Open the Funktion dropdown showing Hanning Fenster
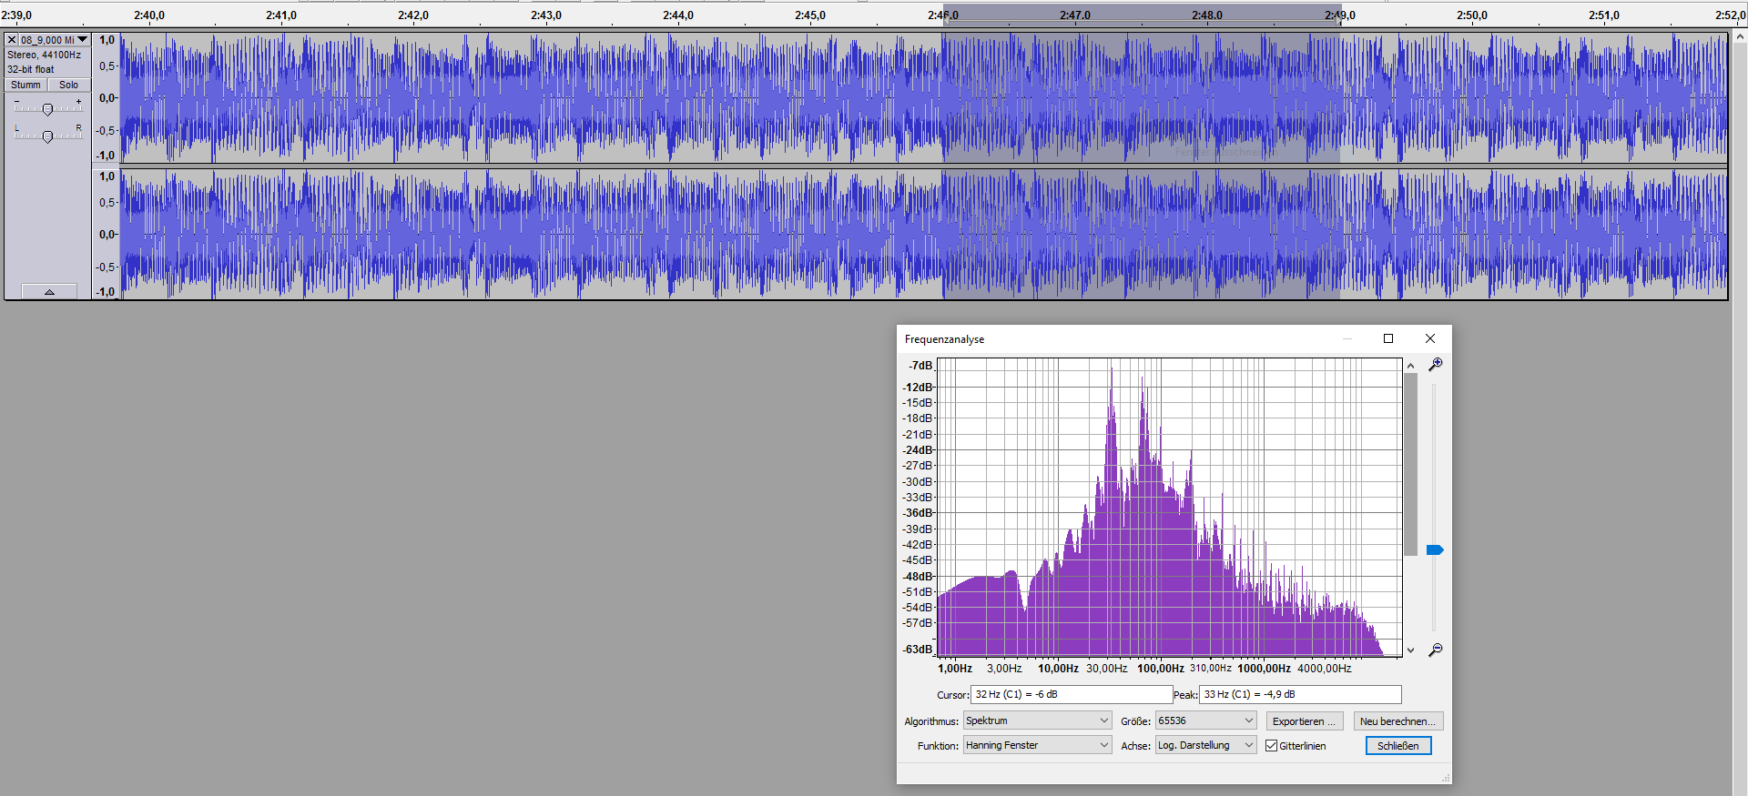 [1037, 745]
